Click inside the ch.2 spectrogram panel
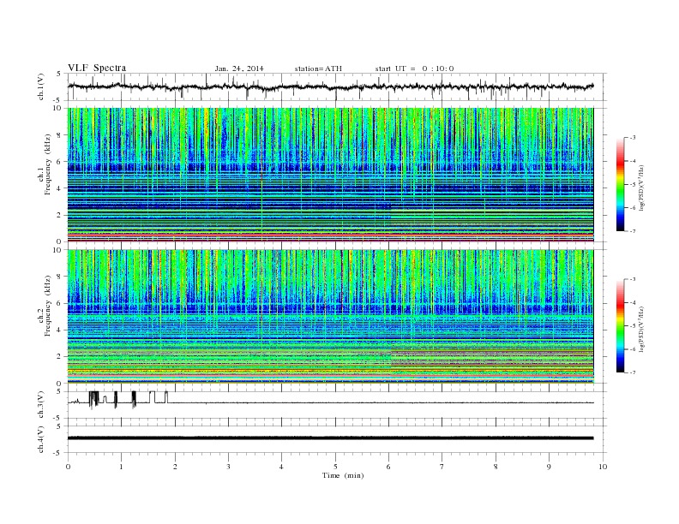 point(330,316)
